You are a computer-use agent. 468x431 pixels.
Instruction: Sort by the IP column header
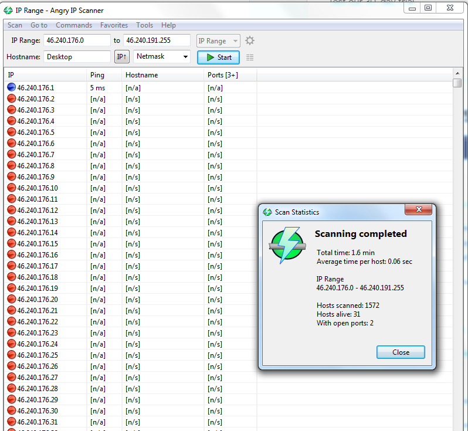[45, 75]
